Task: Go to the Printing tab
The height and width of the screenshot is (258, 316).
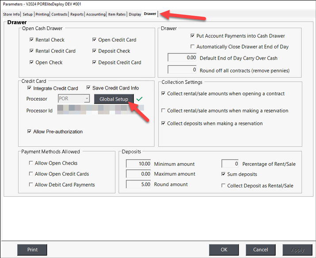Action: pos(42,14)
